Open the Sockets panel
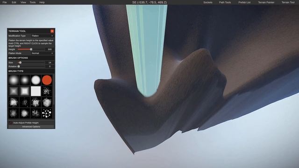The height and width of the screenshot is (168, 299). [208, 2]
